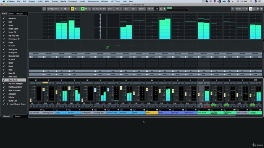Viewport: 264px width, 148px height.
Task: Open macOS Spotlight search icon
Action: tap(251, 2)
